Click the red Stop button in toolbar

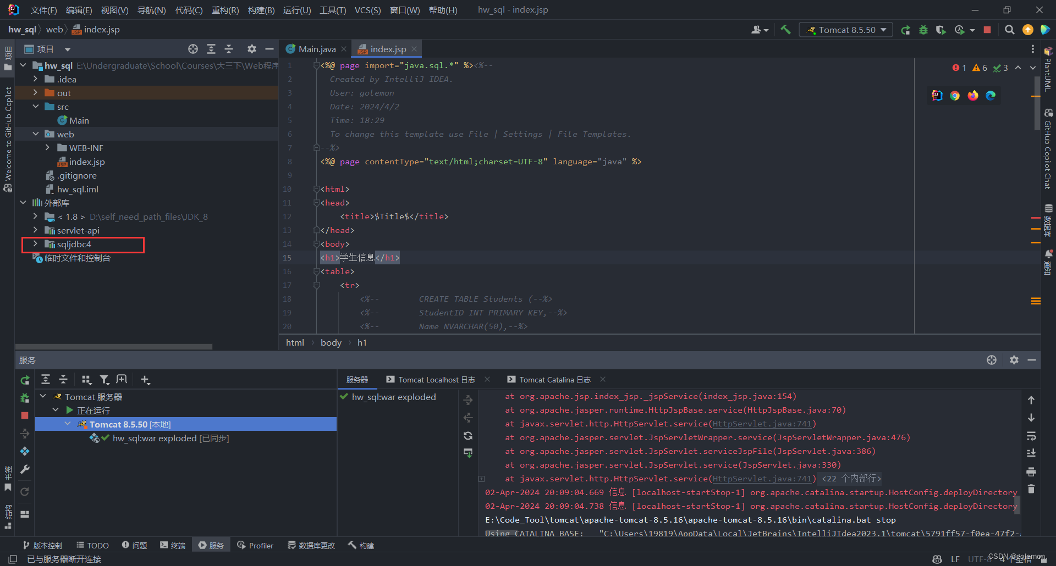click(987, 30)
